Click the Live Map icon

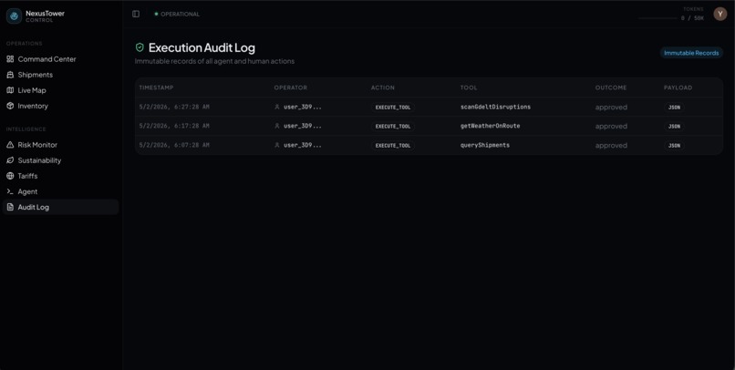click(x=10, y=90)
